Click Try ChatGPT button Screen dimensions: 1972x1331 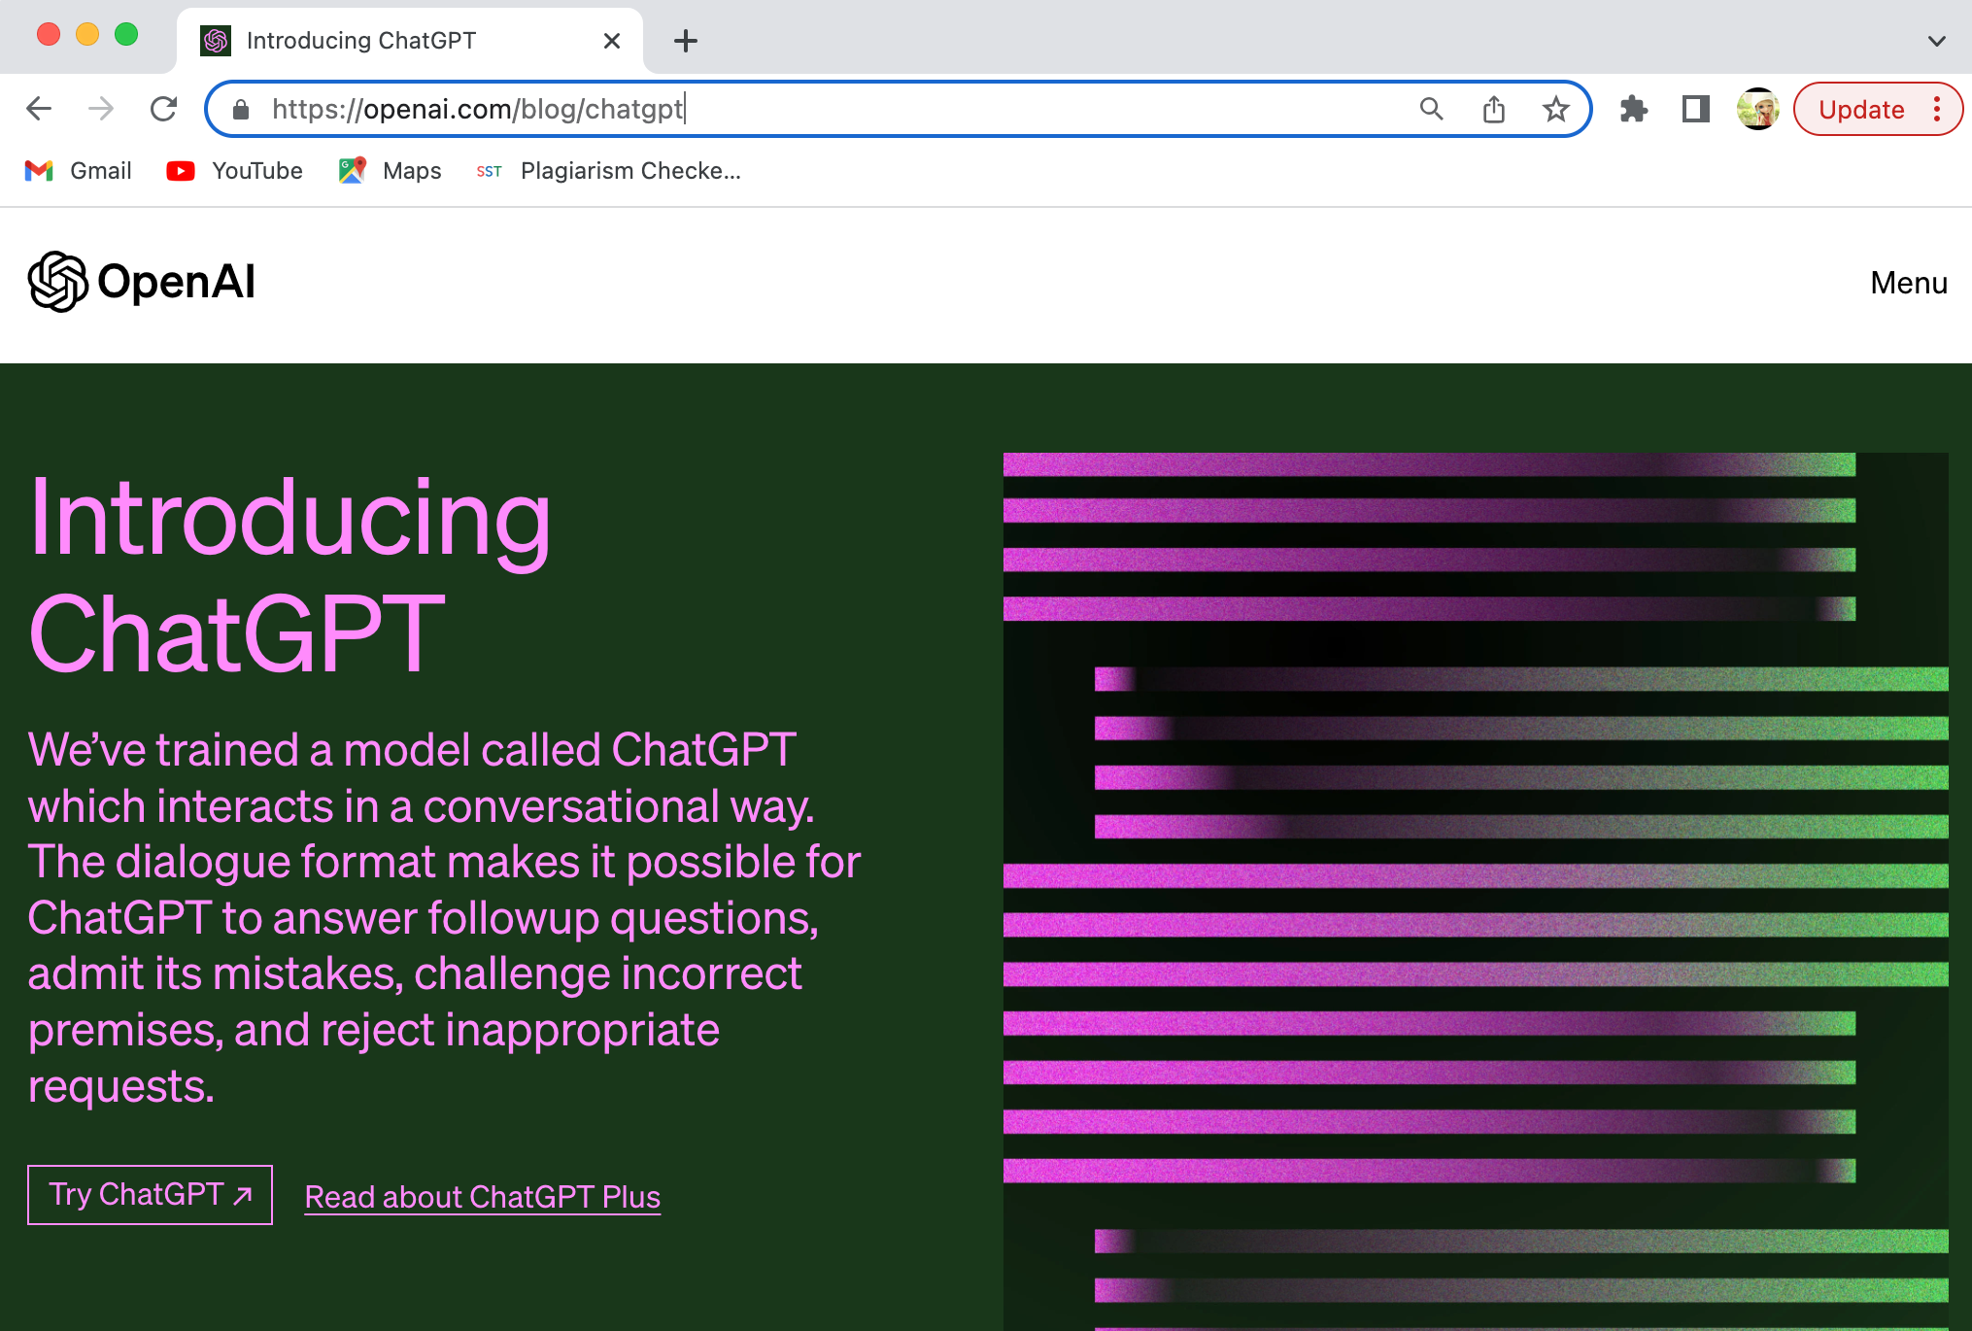tap(150, 1195)
